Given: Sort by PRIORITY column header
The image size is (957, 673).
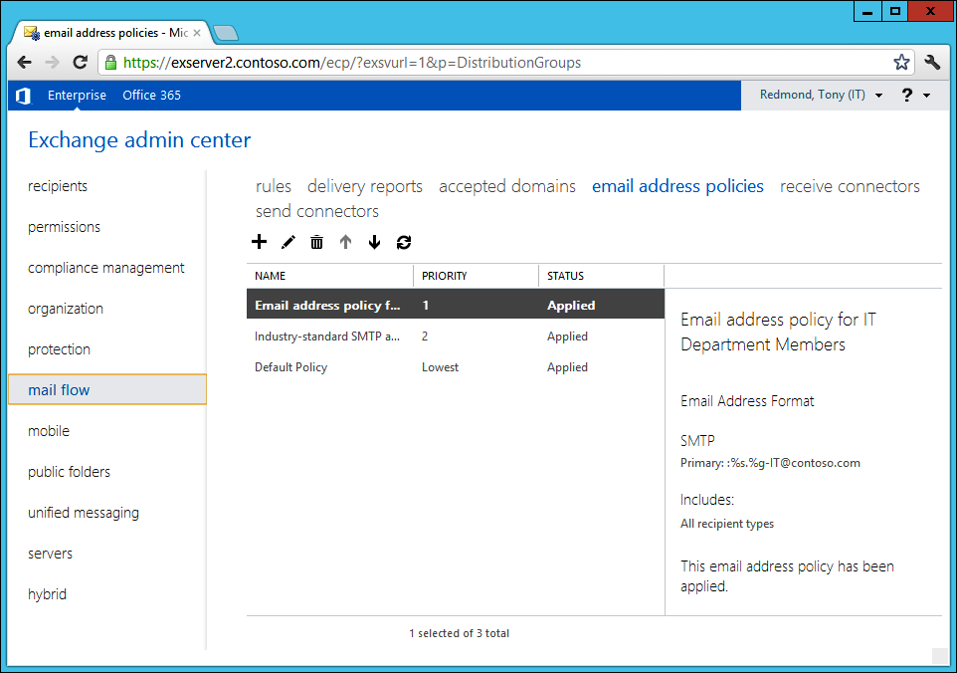Looking at the screenshot, I should click(477, 276).
